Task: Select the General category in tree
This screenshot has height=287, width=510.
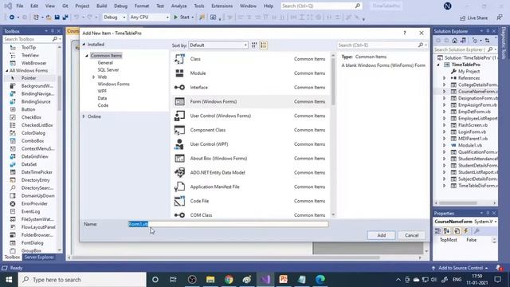Action: 105,63
